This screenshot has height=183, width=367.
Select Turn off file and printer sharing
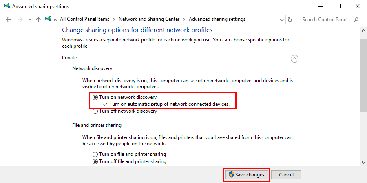(129, 161)
